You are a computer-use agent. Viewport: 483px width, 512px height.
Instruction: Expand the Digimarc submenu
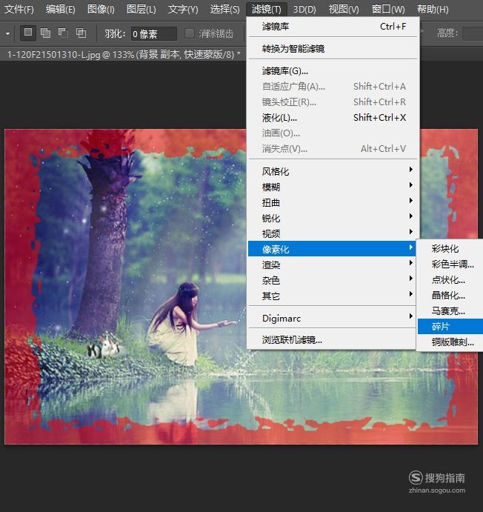333,318
